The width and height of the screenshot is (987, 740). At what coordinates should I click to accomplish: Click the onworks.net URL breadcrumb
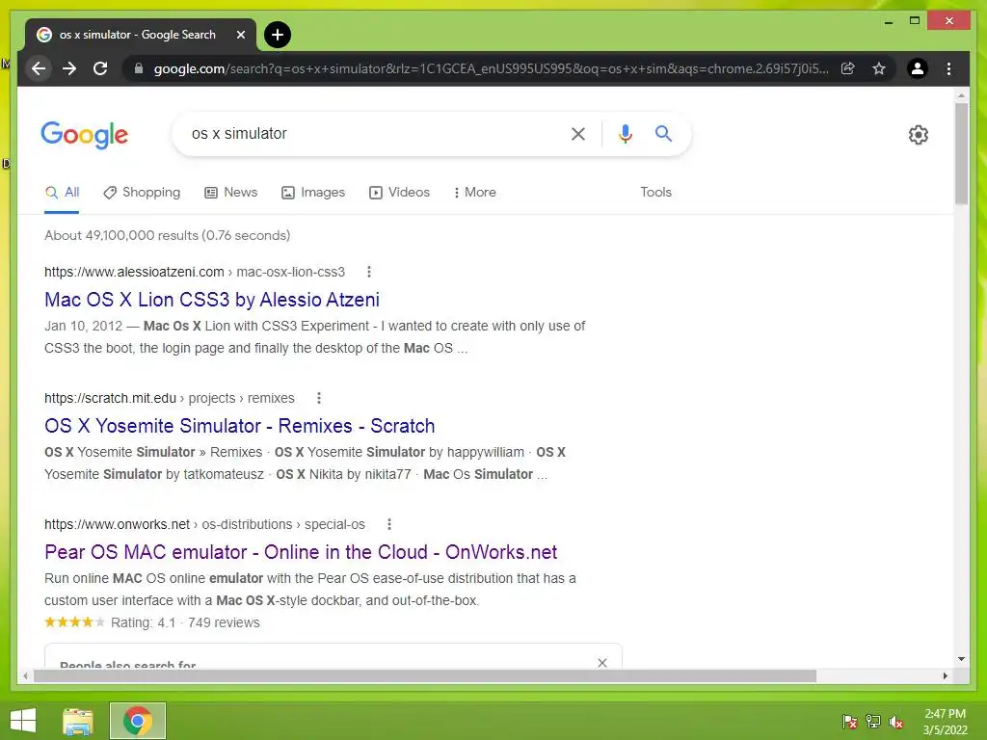(204, 524)
